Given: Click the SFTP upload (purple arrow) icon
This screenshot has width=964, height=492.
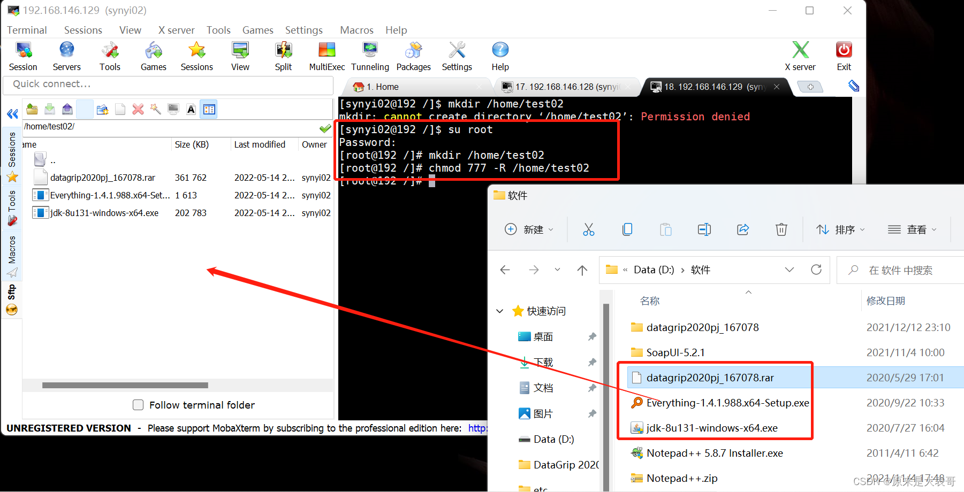Looking at the screenshot, I should point(67,109).
